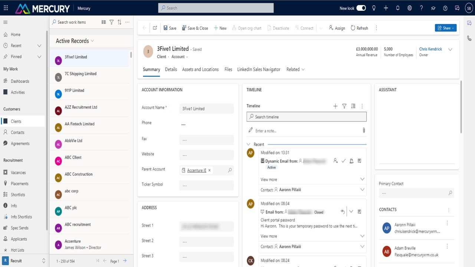Go to next page of records
This screenshot has width=475, height=267.
click(x=125, y=261)
